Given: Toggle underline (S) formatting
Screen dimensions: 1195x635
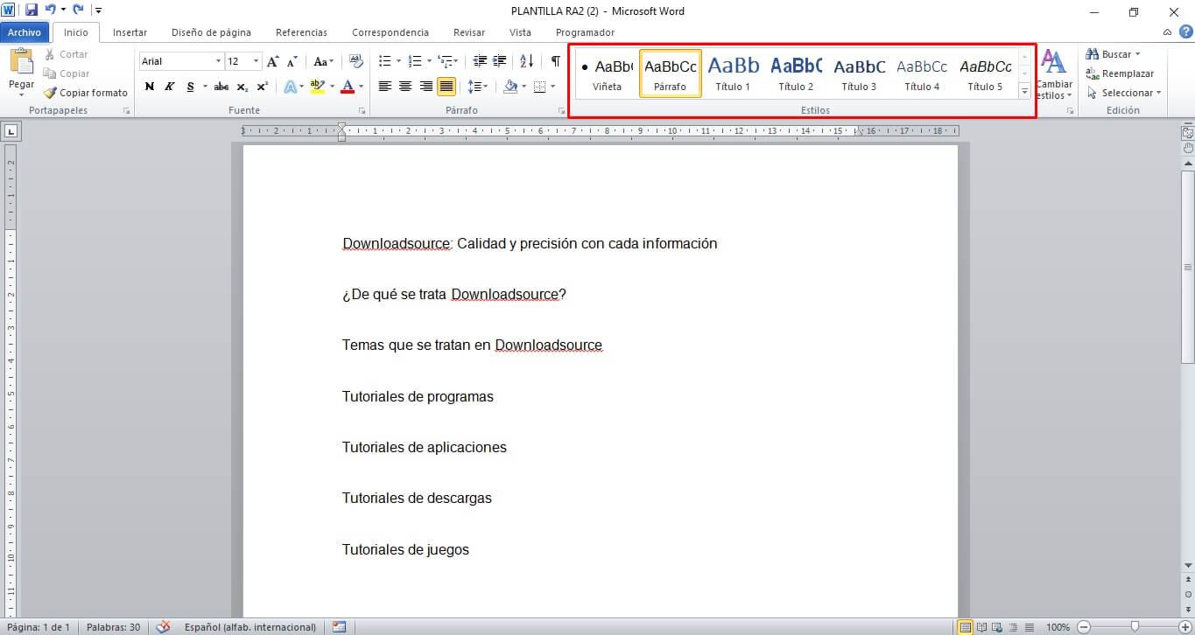Looking at the screenshot, I should coord(190,87).
